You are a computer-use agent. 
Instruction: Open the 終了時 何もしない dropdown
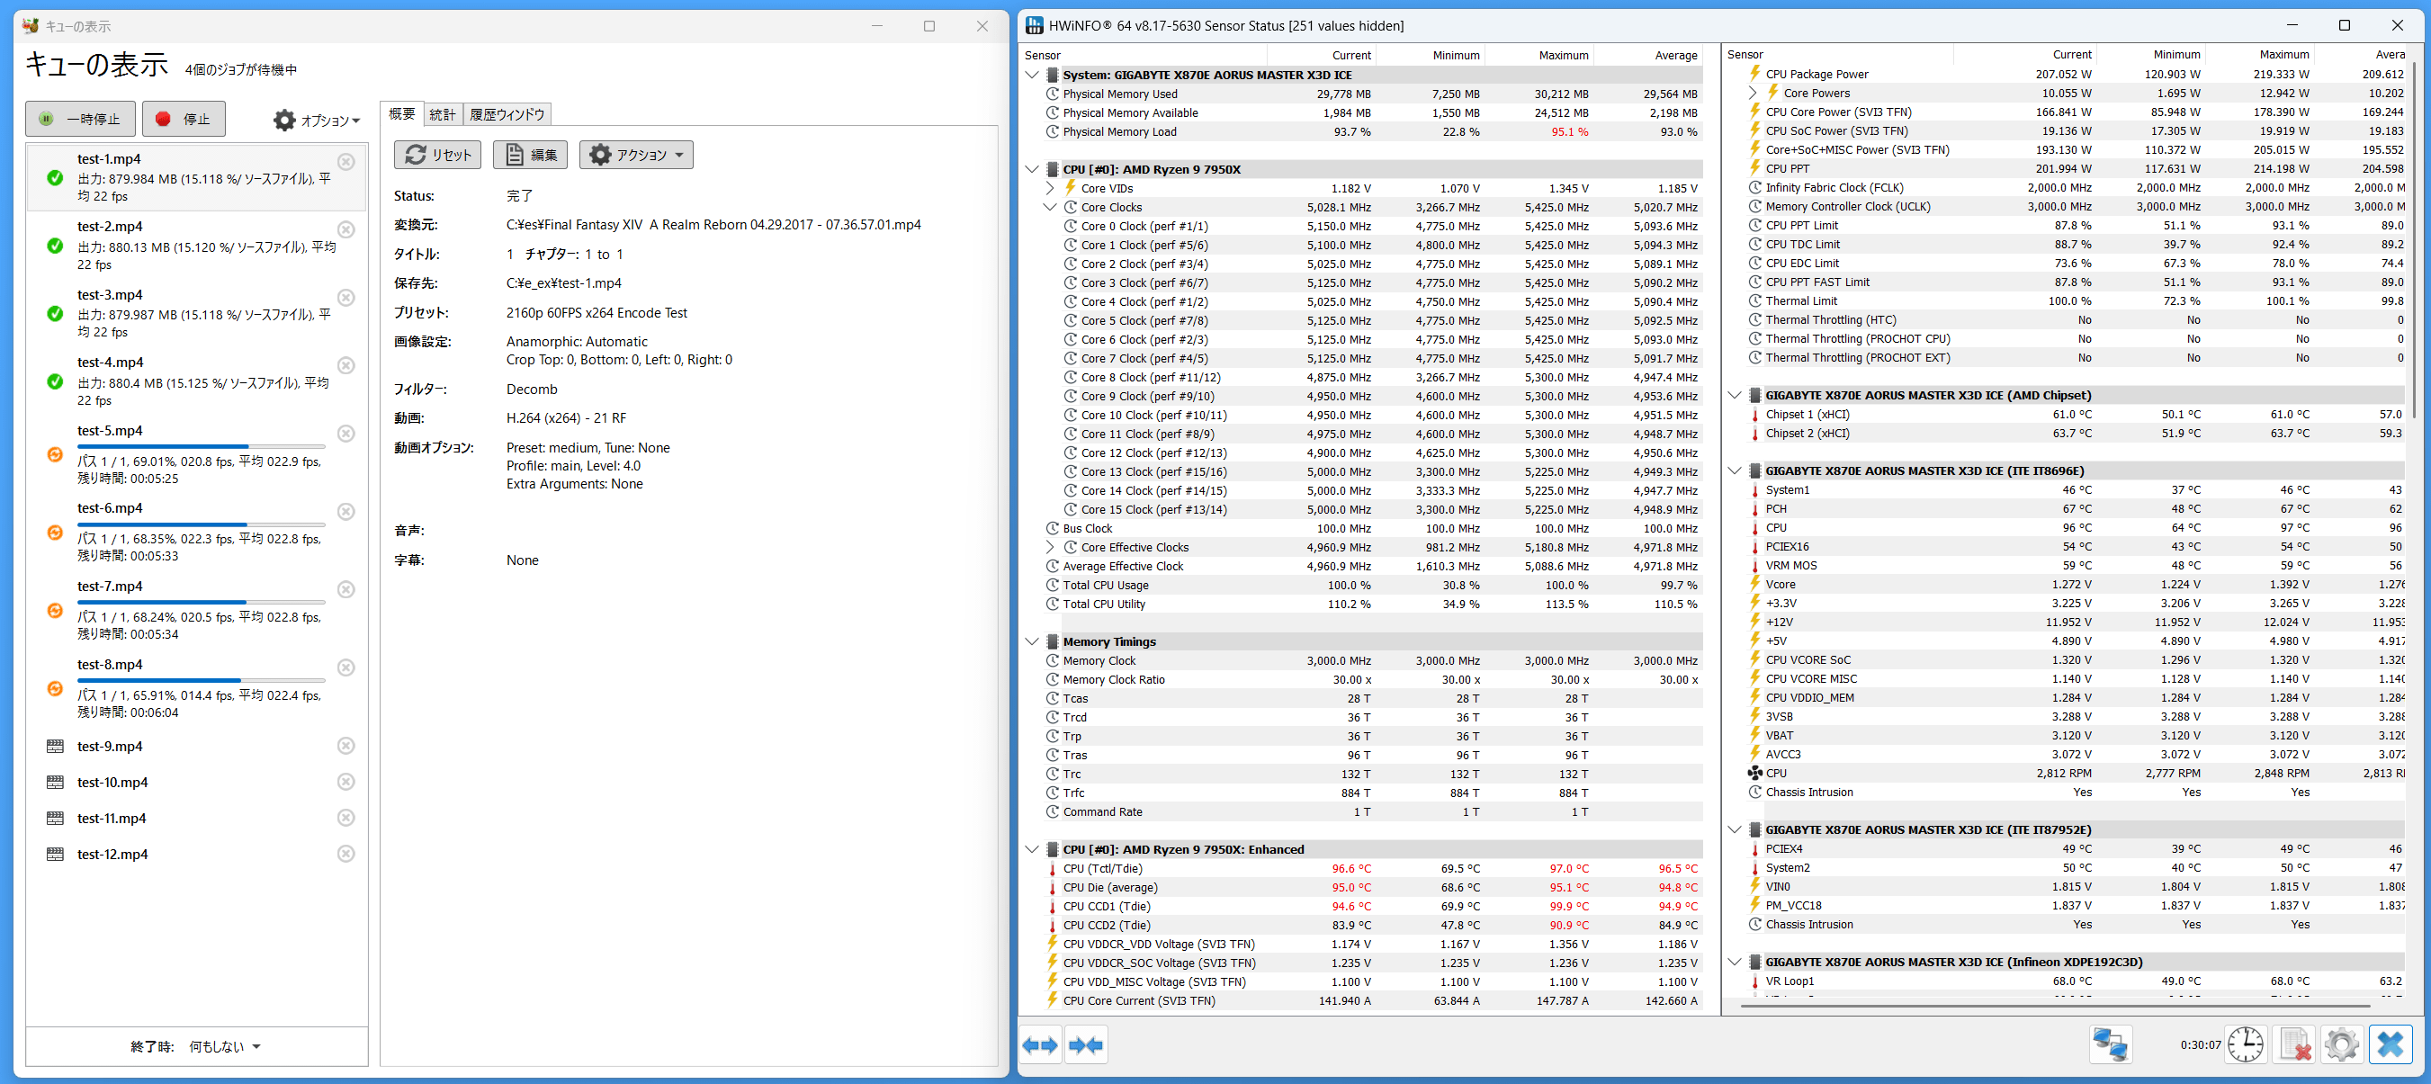click(x=225, y=1046)
